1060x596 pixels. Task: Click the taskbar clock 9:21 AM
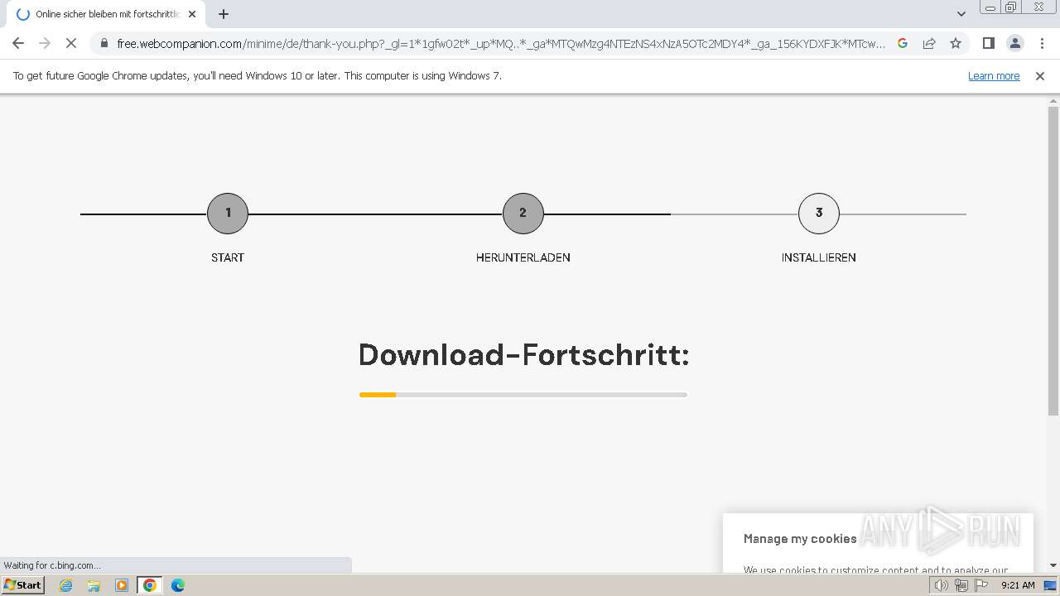click(1018, 585)
